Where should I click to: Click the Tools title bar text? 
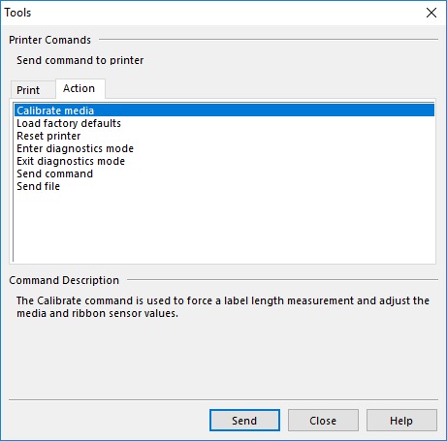point(17,13)
